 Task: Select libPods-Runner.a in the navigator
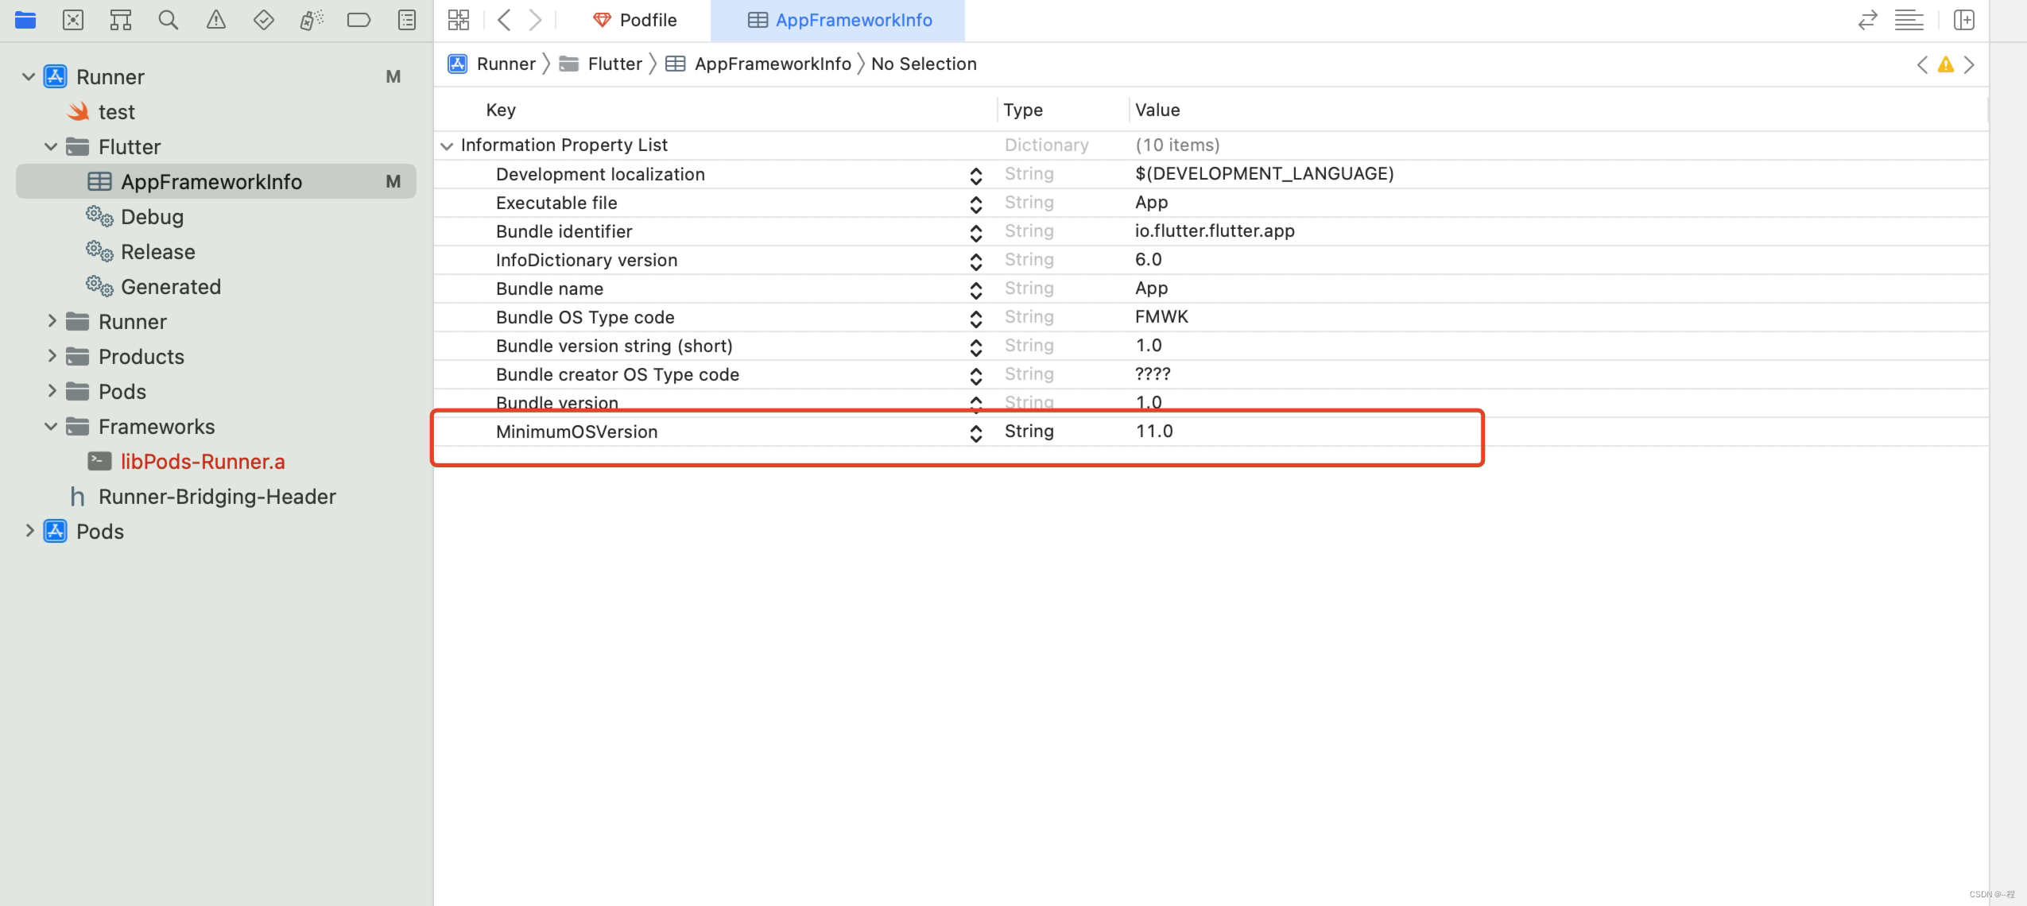[203, 461]
